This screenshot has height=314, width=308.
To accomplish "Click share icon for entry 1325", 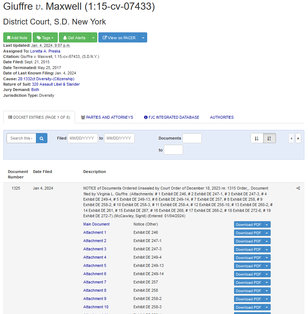I will click(298, 188).
